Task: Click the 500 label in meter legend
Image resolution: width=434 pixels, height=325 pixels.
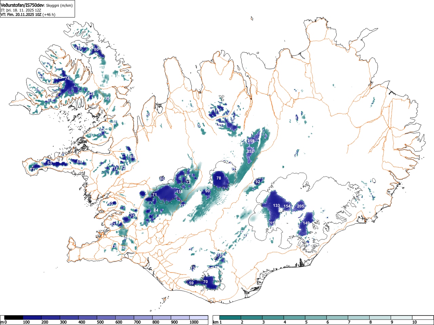Action: point(100,322)
